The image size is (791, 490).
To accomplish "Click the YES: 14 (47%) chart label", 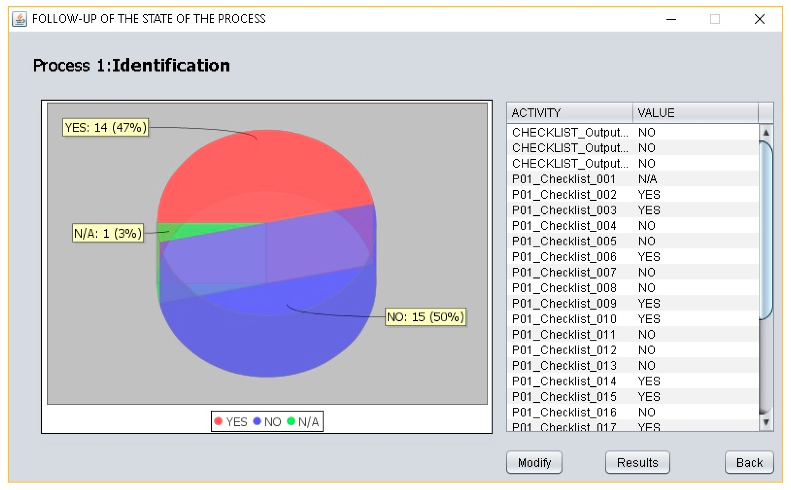I will pos(106,127).
